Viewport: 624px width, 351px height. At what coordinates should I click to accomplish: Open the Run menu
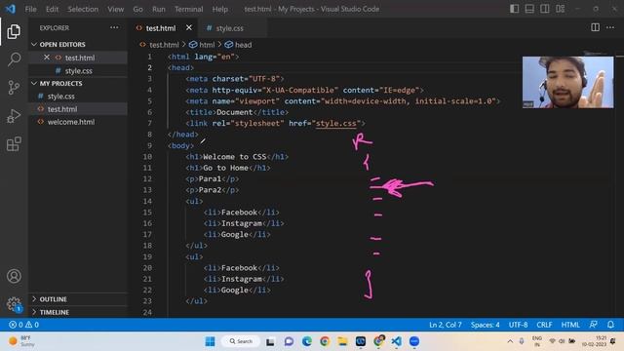click(158, 9)
